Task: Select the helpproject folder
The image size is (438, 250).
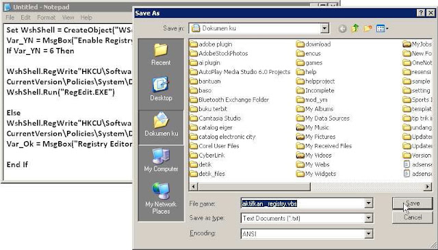Action: 315,81
